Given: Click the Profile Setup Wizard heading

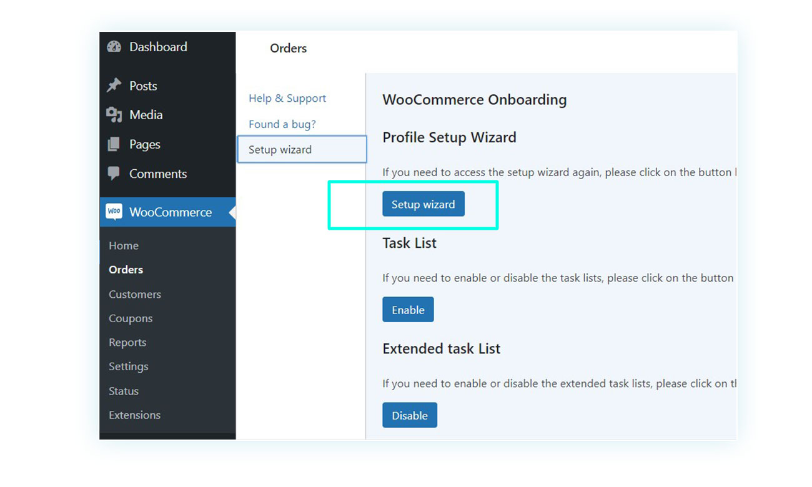Looking at the screenshot, I should [450, 137].
